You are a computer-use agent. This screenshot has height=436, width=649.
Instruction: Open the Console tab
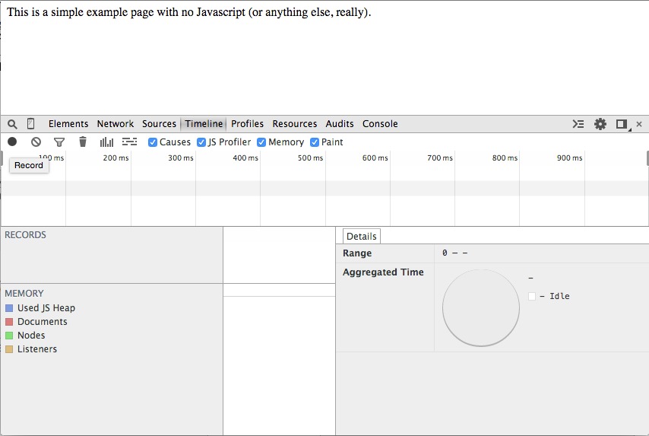coord(380,124)
